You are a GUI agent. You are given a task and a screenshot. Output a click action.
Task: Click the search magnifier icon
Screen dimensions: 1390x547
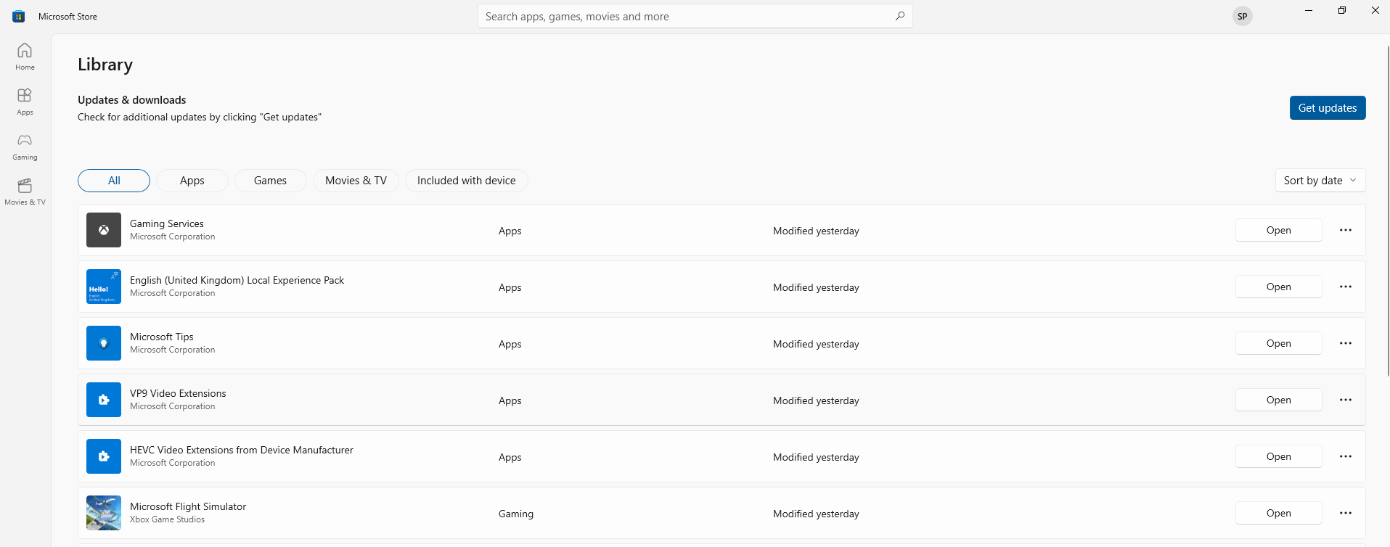899,16
